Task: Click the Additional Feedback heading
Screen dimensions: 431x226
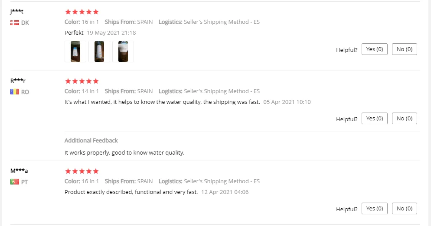Action: (91, 140)
